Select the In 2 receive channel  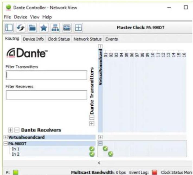click(x=15, y=154)
